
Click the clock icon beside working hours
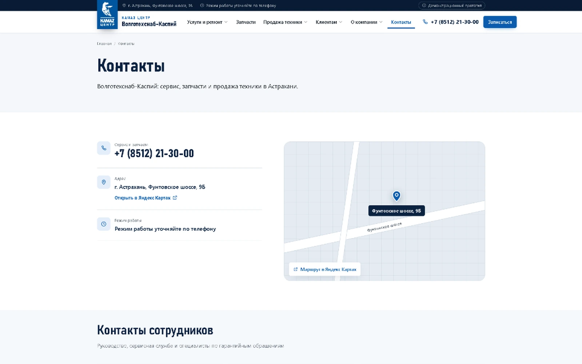coord(104,224)
